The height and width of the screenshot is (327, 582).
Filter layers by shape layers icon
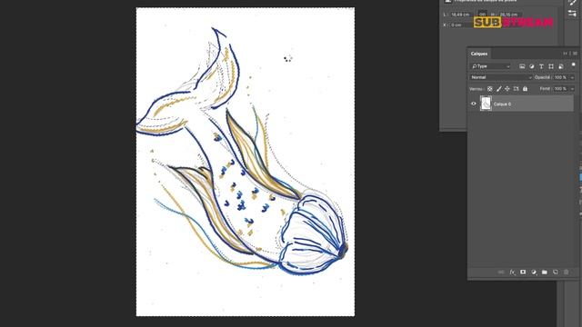coord(551,66)
